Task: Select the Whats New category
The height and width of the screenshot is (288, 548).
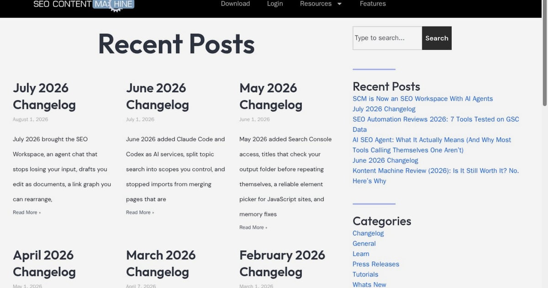Action: point(369,284)
